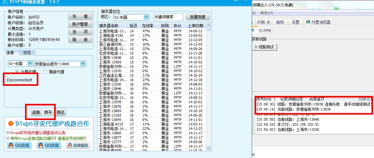Select server row 上海市-13848
The height and width of the screenshot is (158, 374).
pos(152,58)
